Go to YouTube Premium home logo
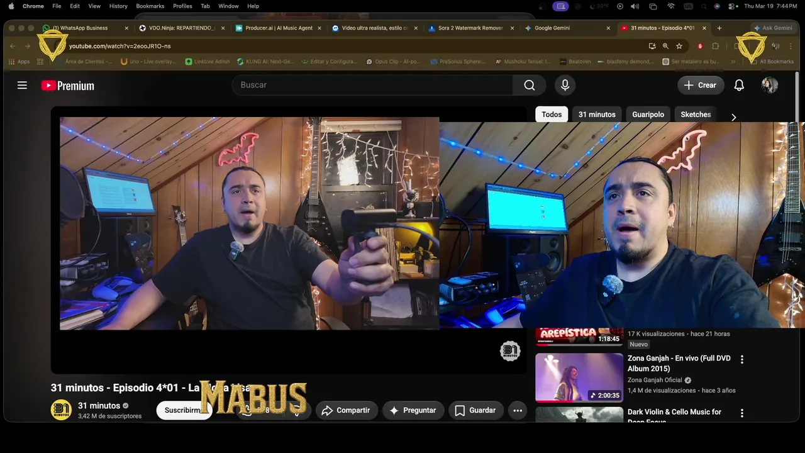The width and height of the screenshot is (805, 453). [x=68, y=86]
